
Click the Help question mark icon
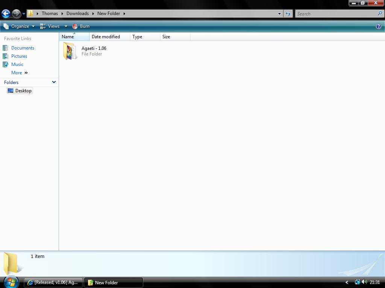pyautogui.click(x=379, y=26)
